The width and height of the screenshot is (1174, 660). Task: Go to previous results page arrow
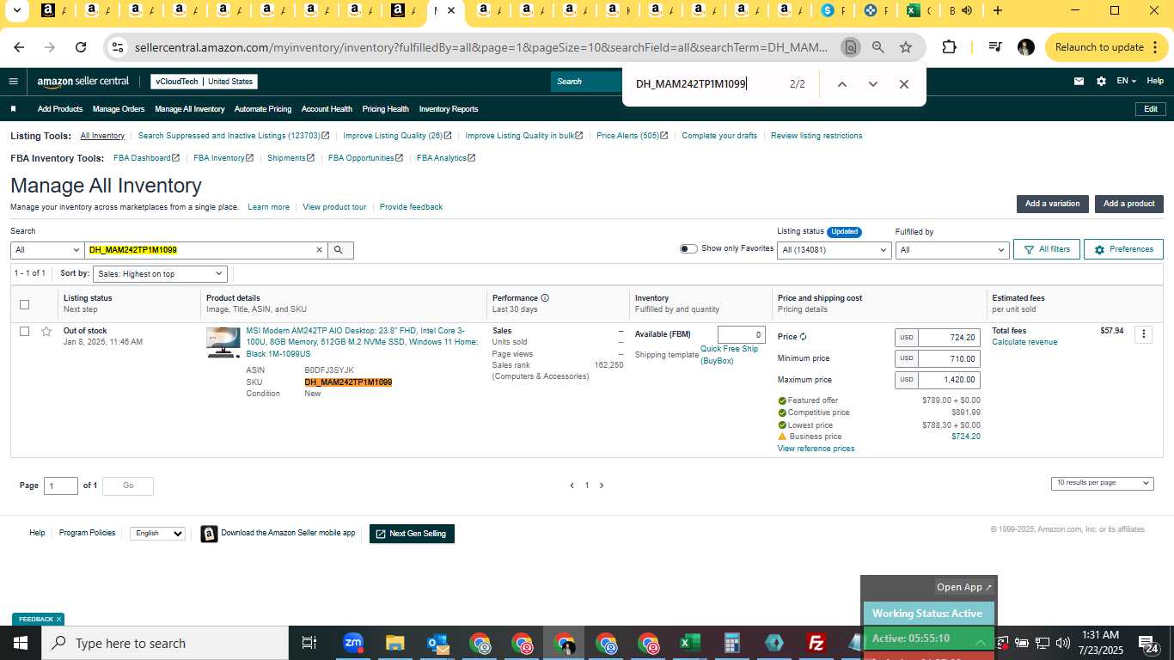[x=572, y=486]
